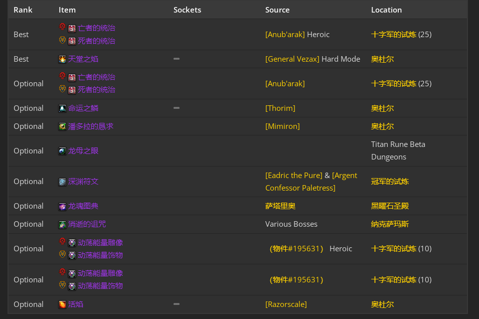Click the 龙母之眼 item icon
Viewport: 479px width, 319px height.
click(x=62, y=151)
